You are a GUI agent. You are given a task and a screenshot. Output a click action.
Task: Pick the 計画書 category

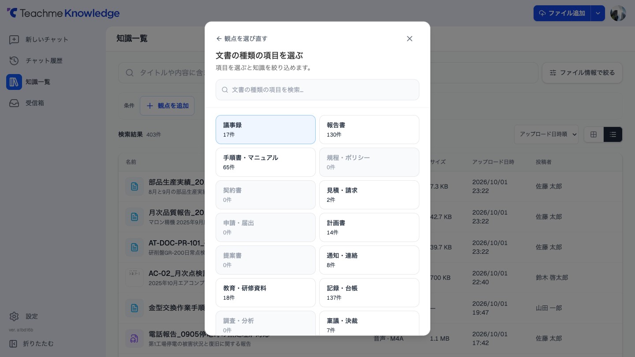[369, 227]
